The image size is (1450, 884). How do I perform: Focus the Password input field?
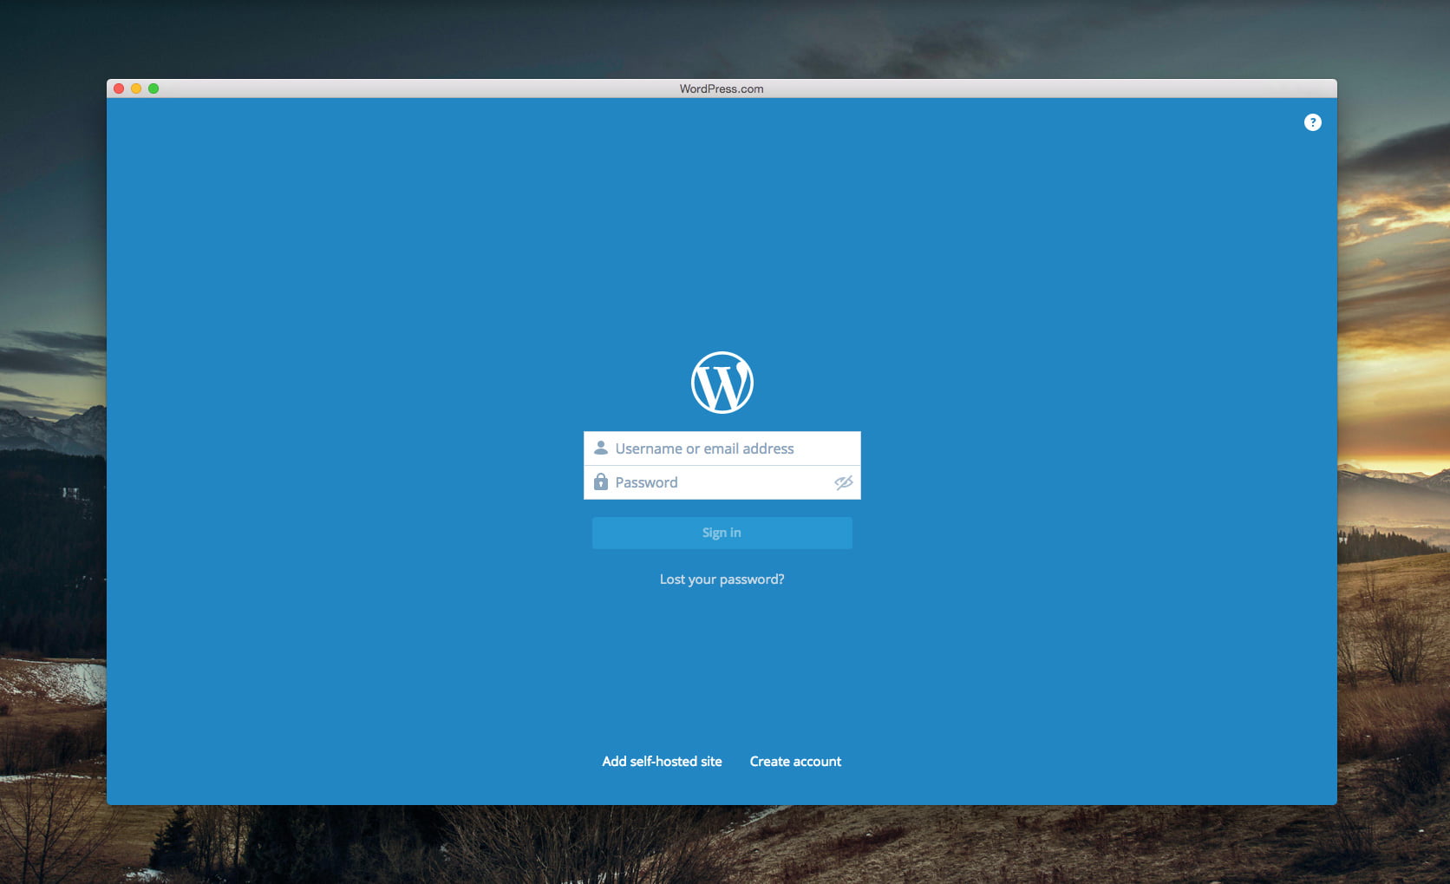(722, 482)
